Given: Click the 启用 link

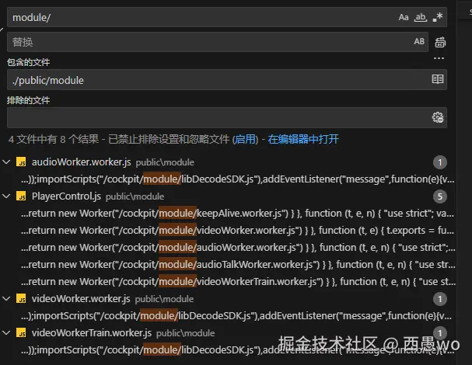Looking at the screenshot, I should [x=246, y=139].
